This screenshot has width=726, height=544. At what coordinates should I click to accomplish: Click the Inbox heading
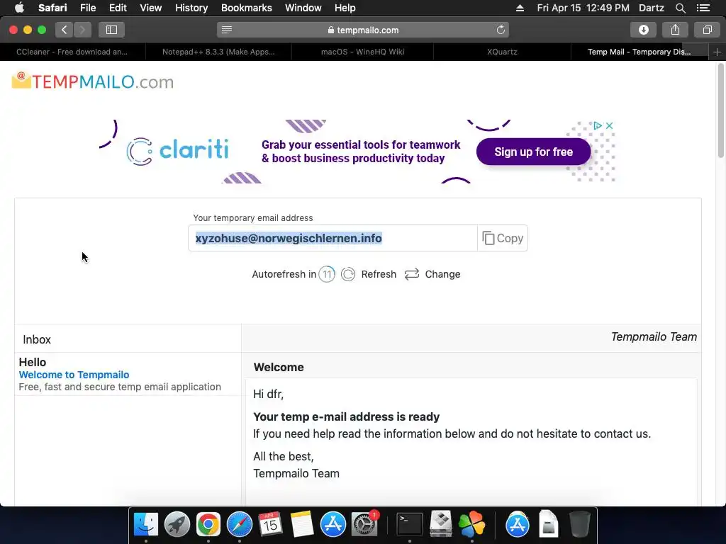[x=37, y=339]
